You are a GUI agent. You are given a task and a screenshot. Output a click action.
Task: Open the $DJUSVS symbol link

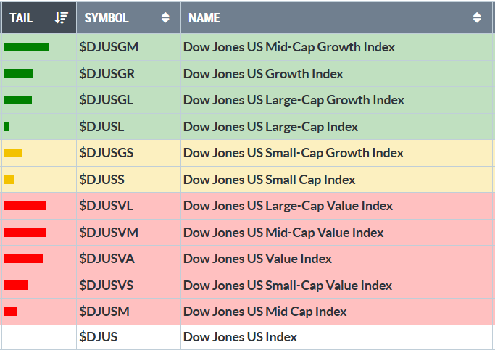coord(106,286)
